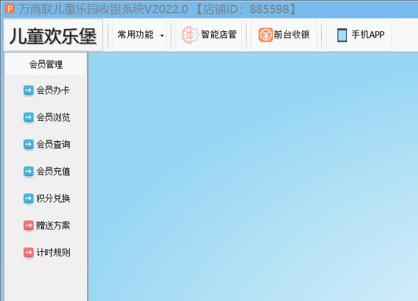Click the phone icon for 手机APP
This screenshot has width=418, height=301.
[x=342, y=35]
